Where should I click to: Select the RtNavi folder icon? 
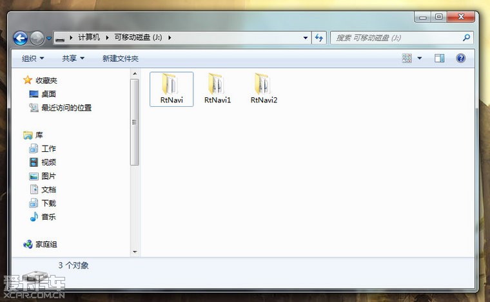tap(170, 84)
